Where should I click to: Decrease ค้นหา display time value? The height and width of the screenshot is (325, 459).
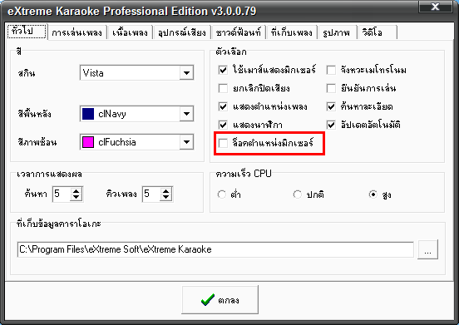(x=76, y=197)
